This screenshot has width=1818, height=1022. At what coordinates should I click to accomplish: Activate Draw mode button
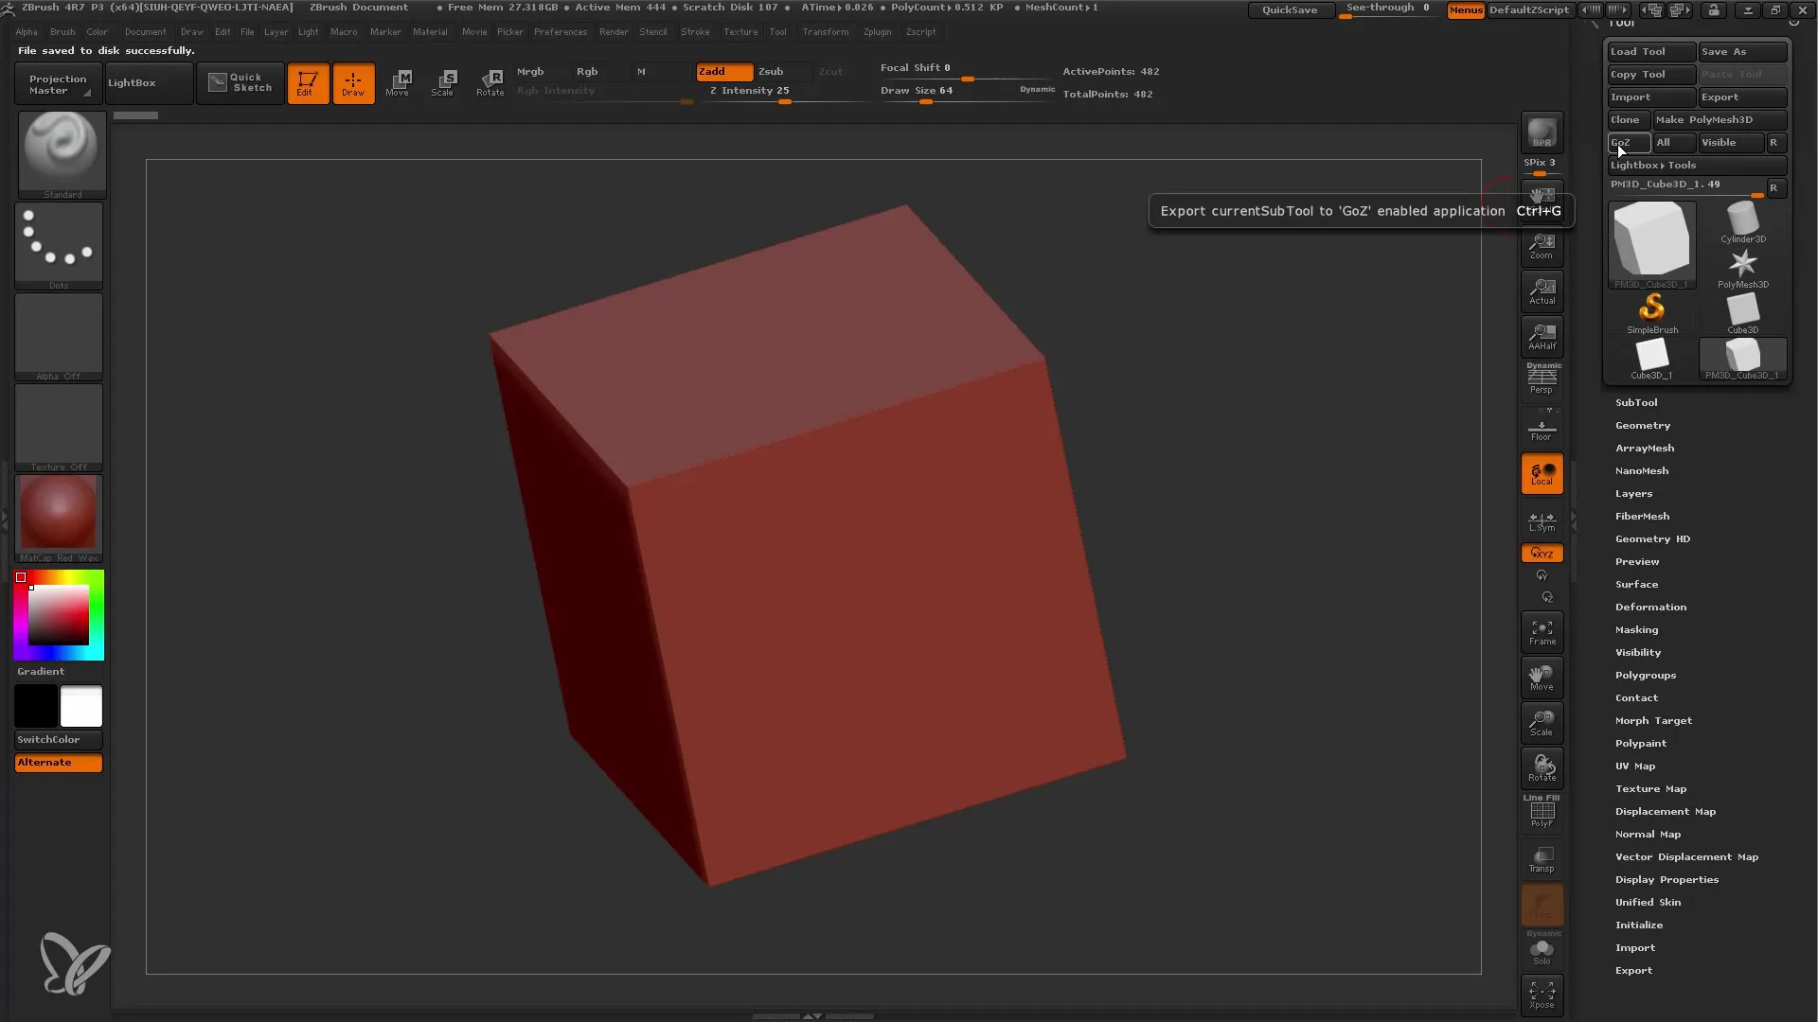pos(353,83)
